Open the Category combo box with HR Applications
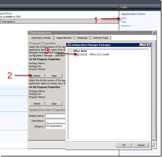The image size is (162, 157). coord(55,126)
